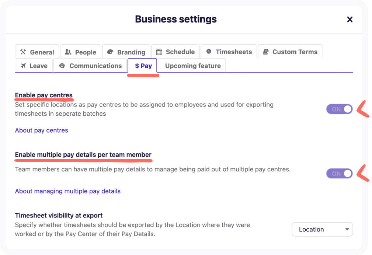Open About managing multiple pay details link
Image resolution: width=372 pixels, height=255 pixels.
pos(67,191)
